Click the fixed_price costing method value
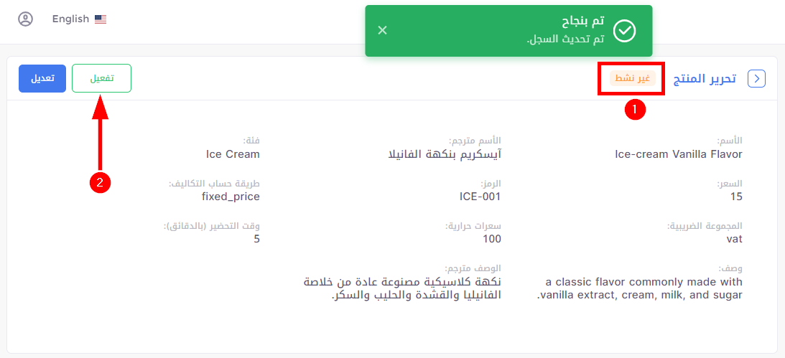Image resolution: width=785 pixels, height=358 pixels. 231,197
